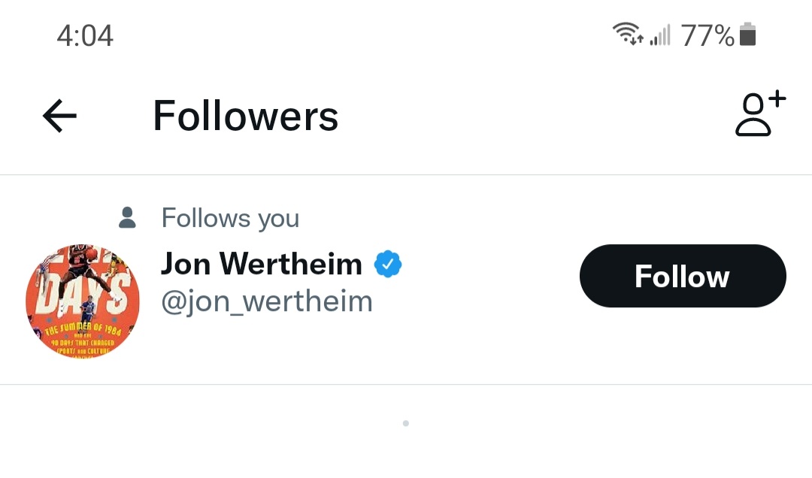Tap the blue verified badge
This screenshot has height=478, width=812.
[x=388, y=264]
